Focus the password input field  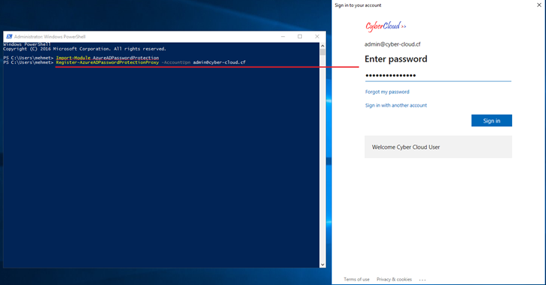pyautogui.click(x=438, y=75)
